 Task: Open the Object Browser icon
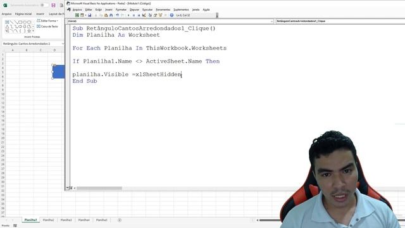pos(160,15)
